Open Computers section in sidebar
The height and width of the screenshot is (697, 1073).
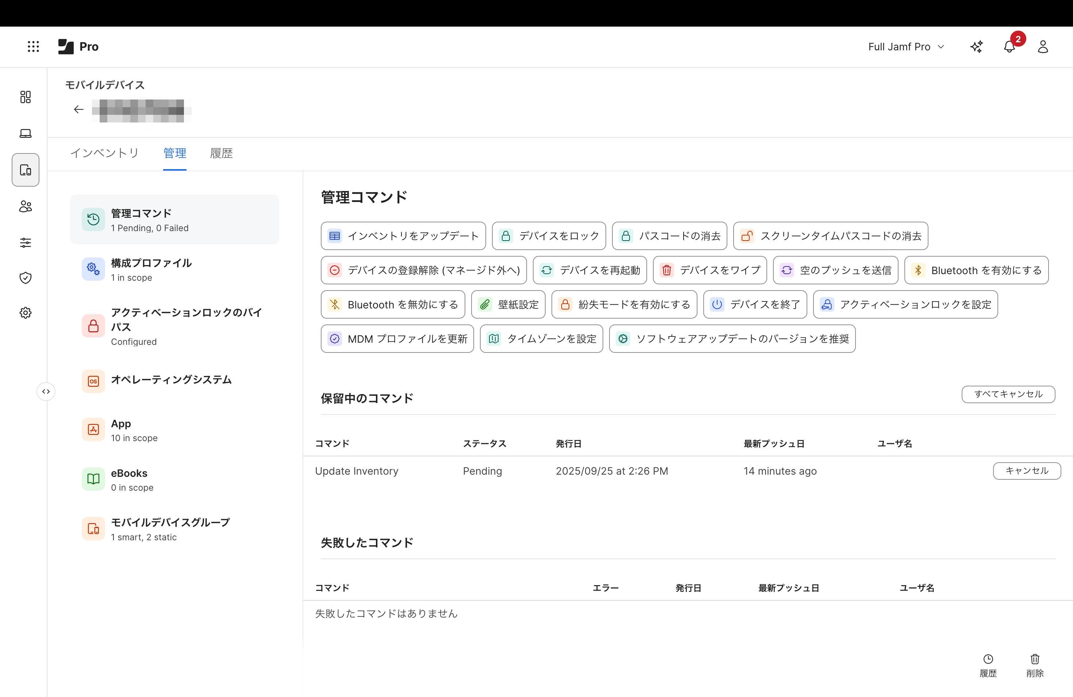pos(26,134)
